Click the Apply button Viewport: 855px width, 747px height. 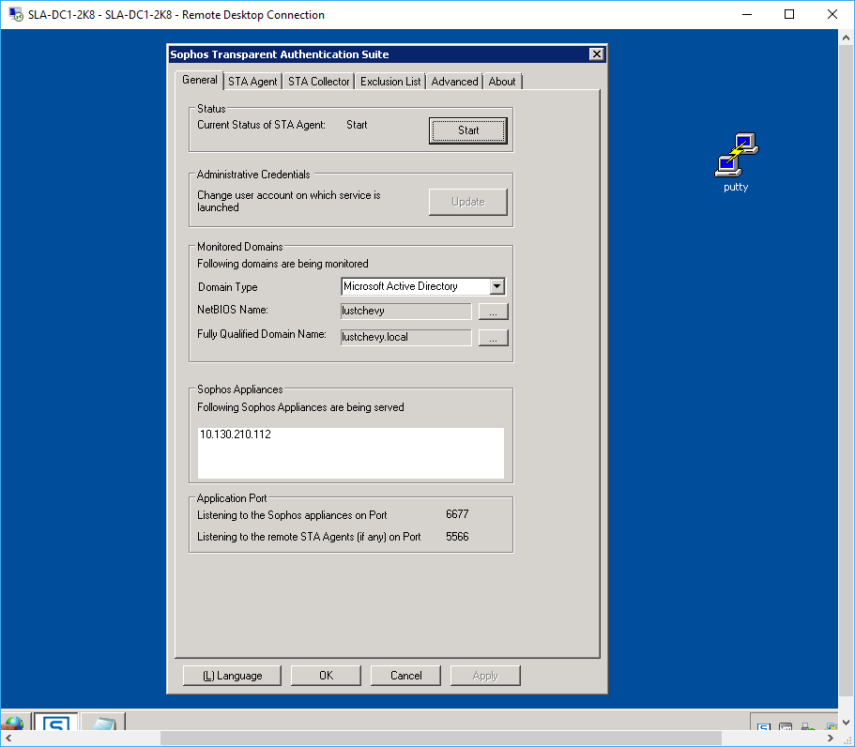click(x=485, y=676)
